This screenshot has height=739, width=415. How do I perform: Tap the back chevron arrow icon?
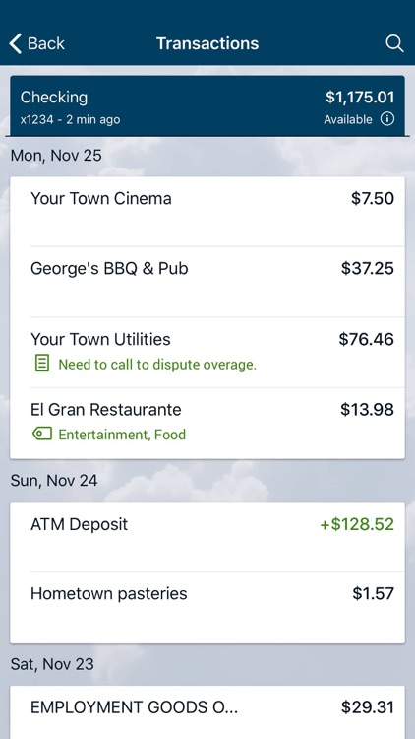[15, 43]
